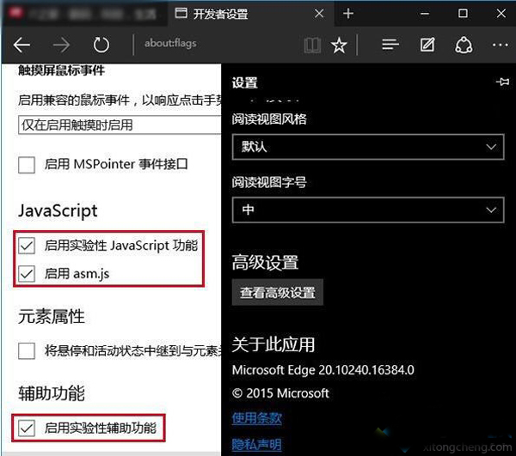Image resolution: width=516 pixels, height=456 pixels.
Task: Enable the MSPointer 事件接口 checkbox
Action: pyautogui.click(x=27, y=165)
